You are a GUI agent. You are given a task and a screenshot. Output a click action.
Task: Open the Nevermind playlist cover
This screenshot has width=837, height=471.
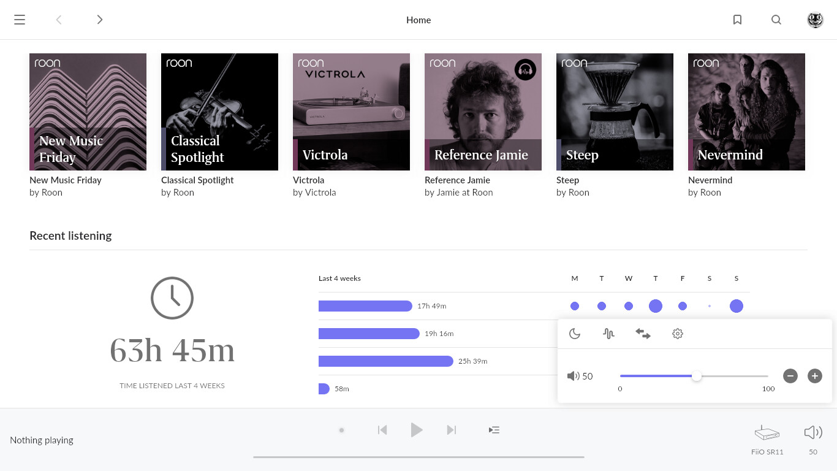pos(746,112)
